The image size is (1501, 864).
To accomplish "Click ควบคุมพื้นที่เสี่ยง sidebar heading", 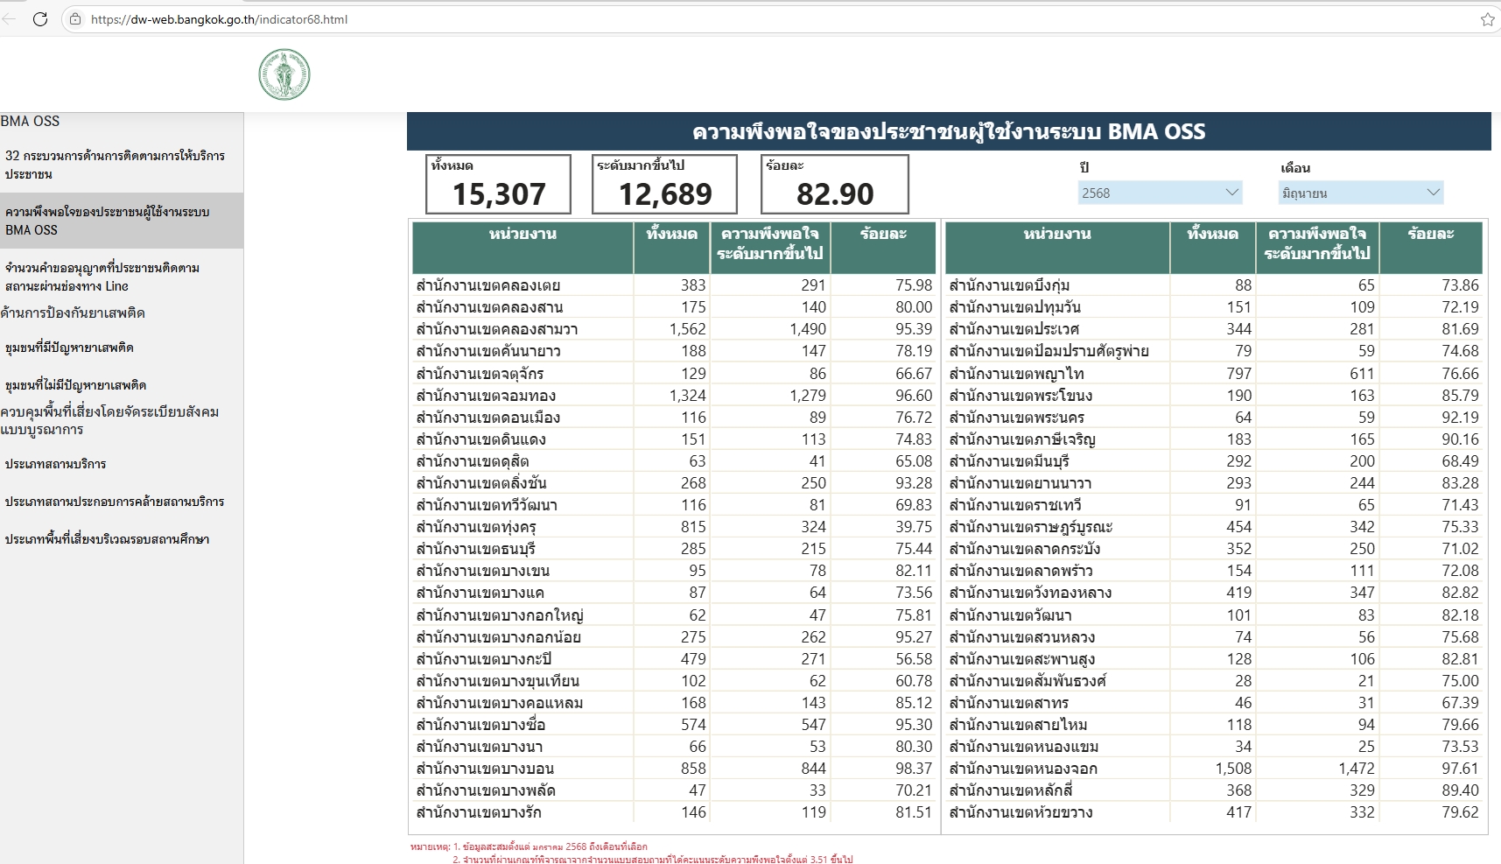I will click(x=109, y=420).
